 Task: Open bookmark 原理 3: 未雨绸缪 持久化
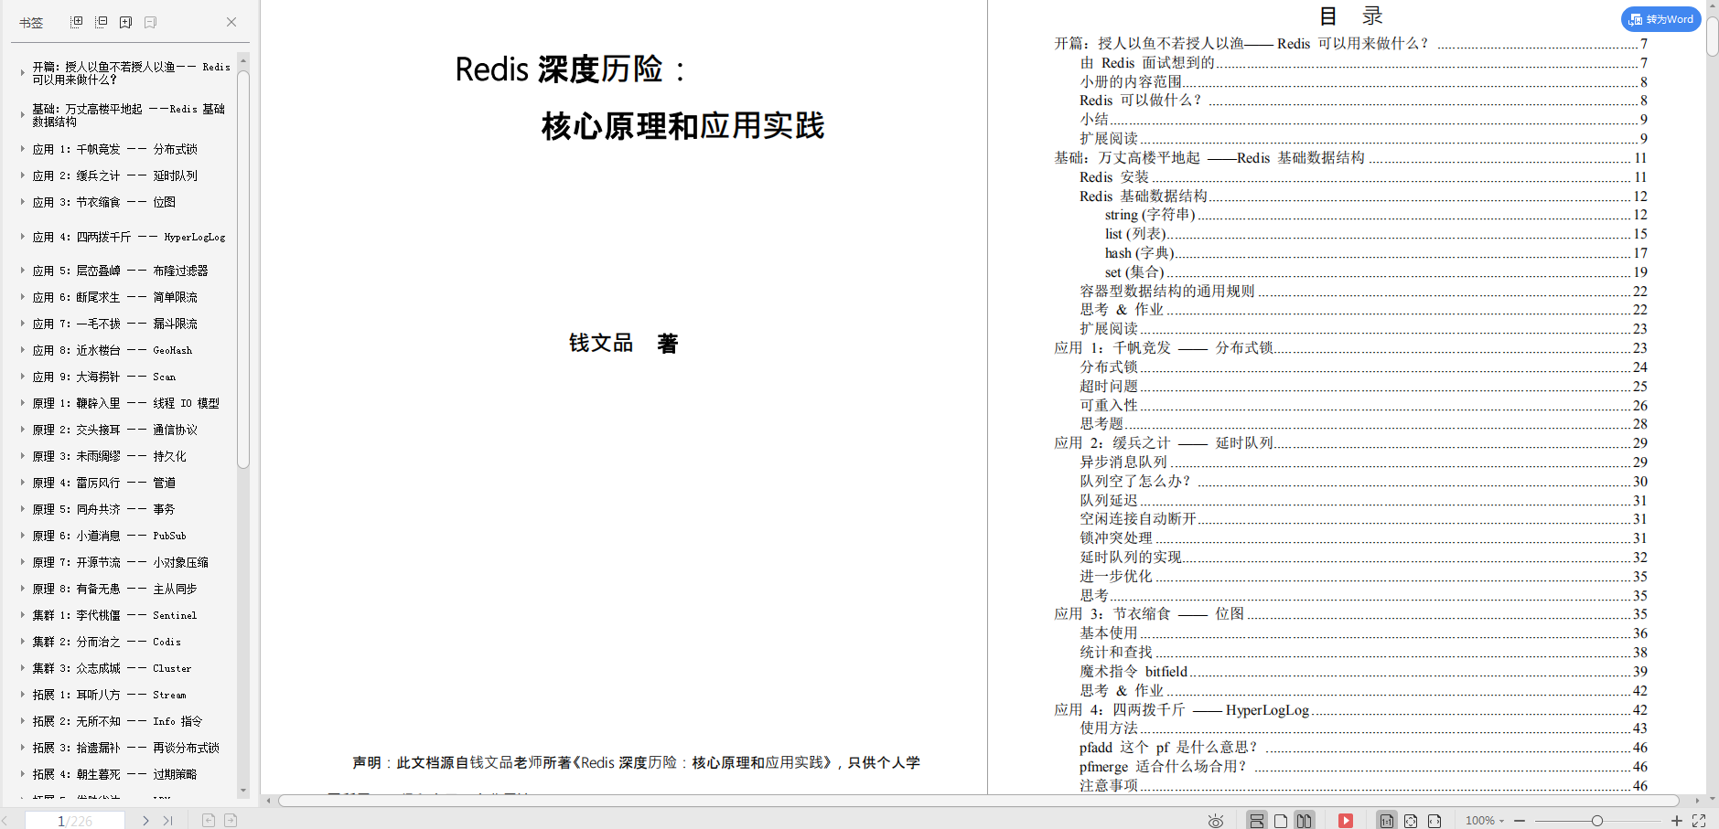coord(109,456)
